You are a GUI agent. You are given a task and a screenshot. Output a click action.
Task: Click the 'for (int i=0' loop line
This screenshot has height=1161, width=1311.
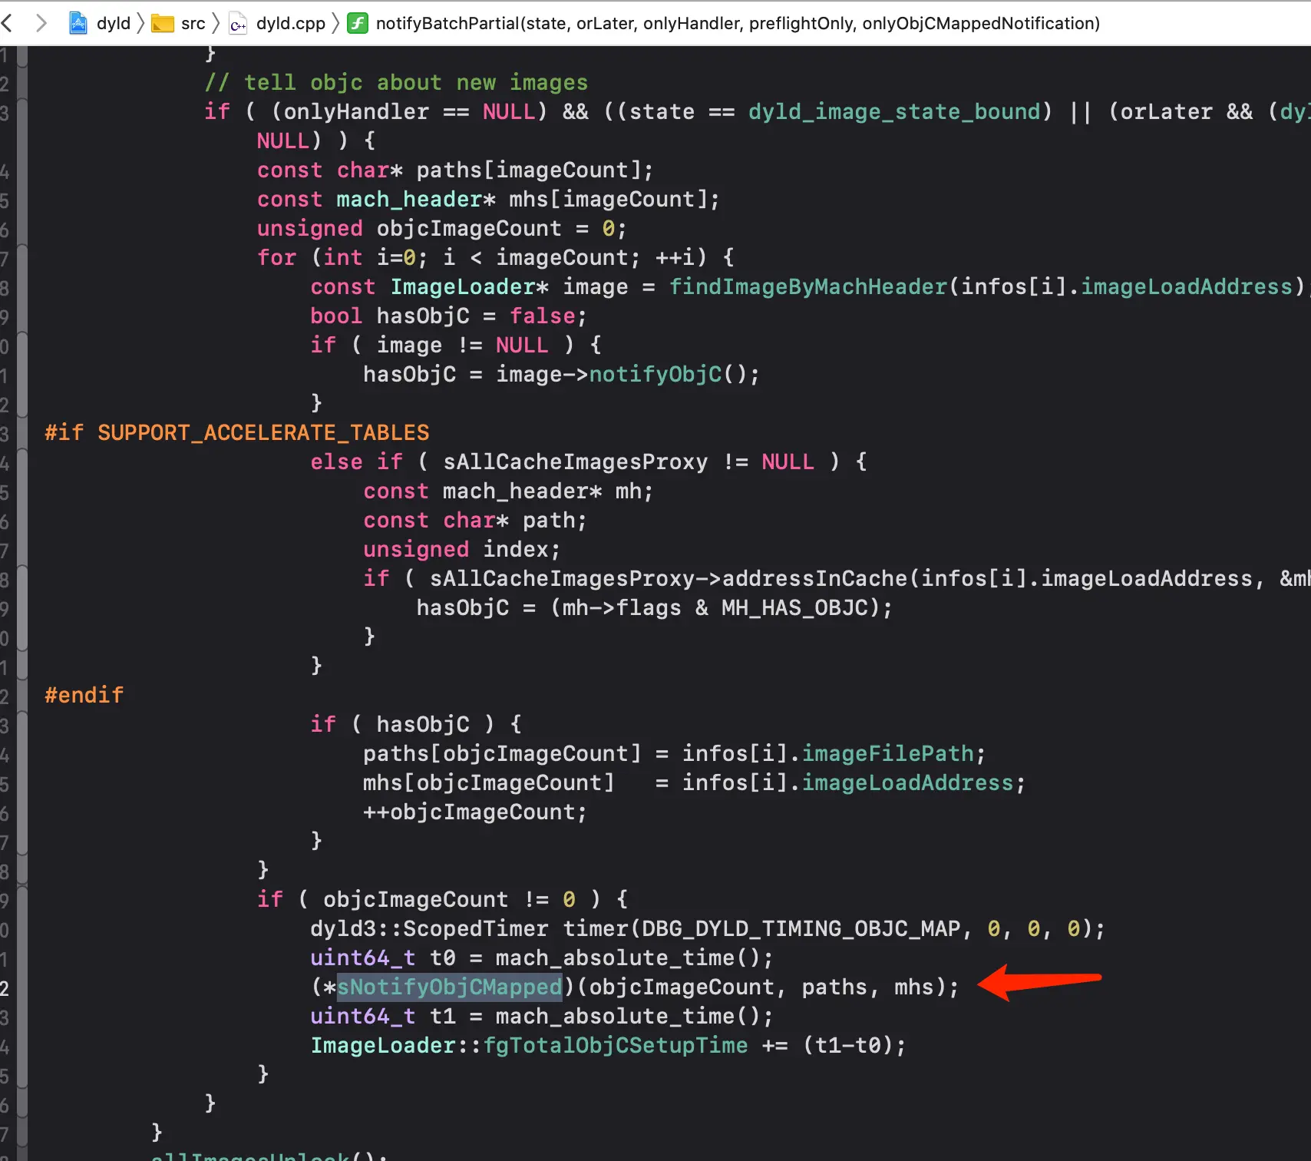(496, 257)
